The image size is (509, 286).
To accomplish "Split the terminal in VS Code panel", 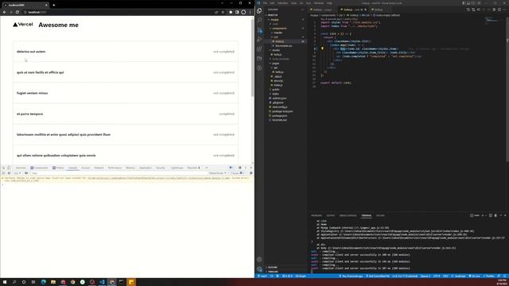I will (x=491, y=215).
